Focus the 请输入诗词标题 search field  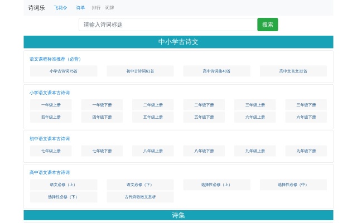pos(167,25)
